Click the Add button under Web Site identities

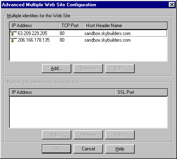pyautogui.click(x=56, y=68)
